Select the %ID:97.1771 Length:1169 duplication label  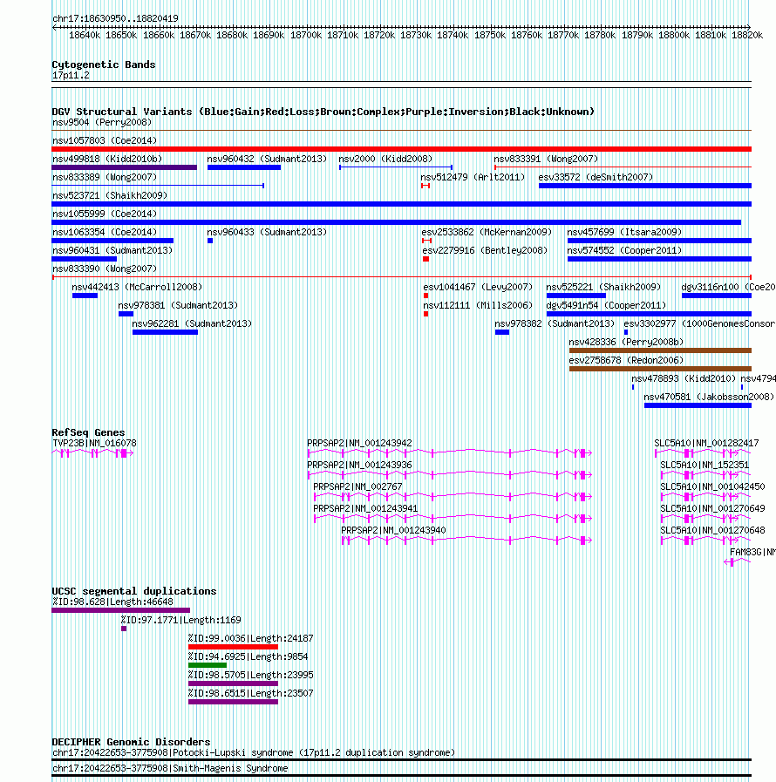click(181, 620)
